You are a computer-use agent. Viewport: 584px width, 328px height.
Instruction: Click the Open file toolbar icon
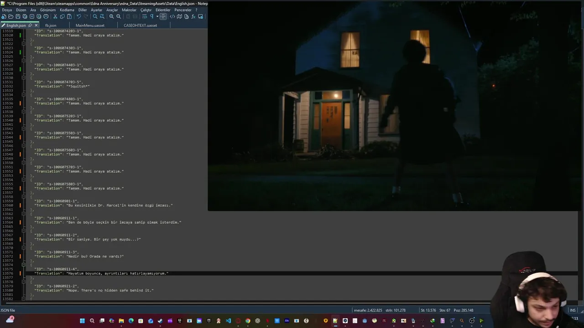click(x=11, y=16)
